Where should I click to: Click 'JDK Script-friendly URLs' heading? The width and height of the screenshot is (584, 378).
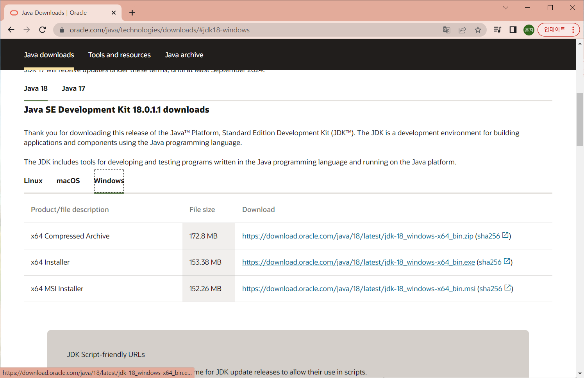tap(106, 355)
